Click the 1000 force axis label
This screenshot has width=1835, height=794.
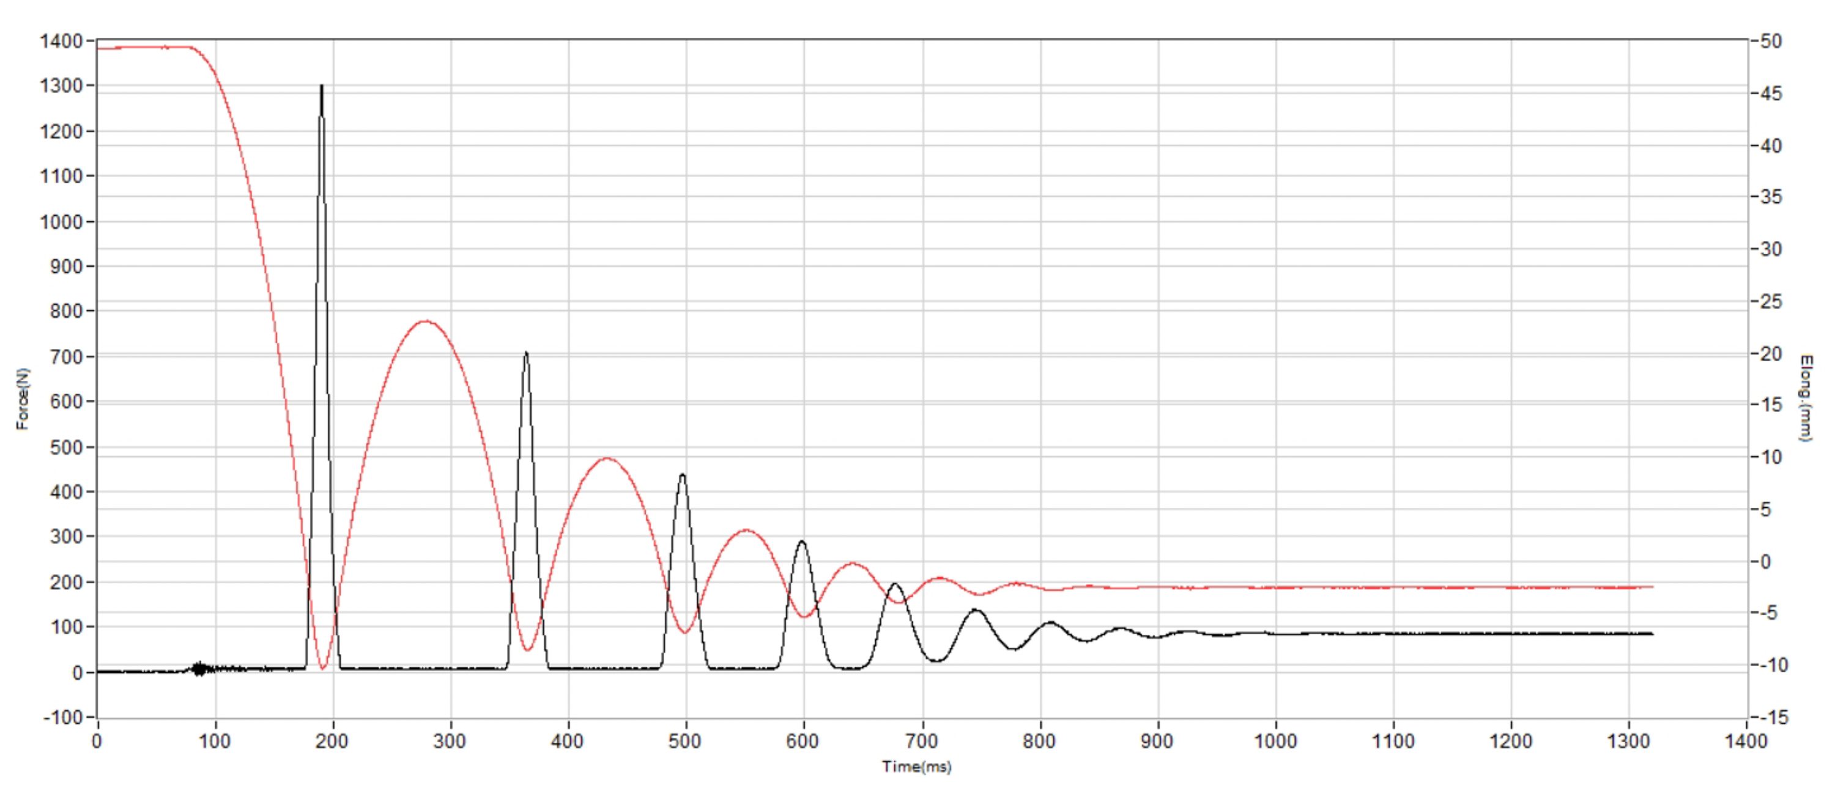pyautogui.click(x=61, y=221)
